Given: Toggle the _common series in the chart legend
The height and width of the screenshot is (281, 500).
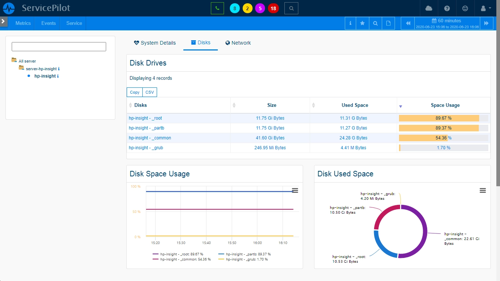Looking at the screenshot, I should coord(182,259).
